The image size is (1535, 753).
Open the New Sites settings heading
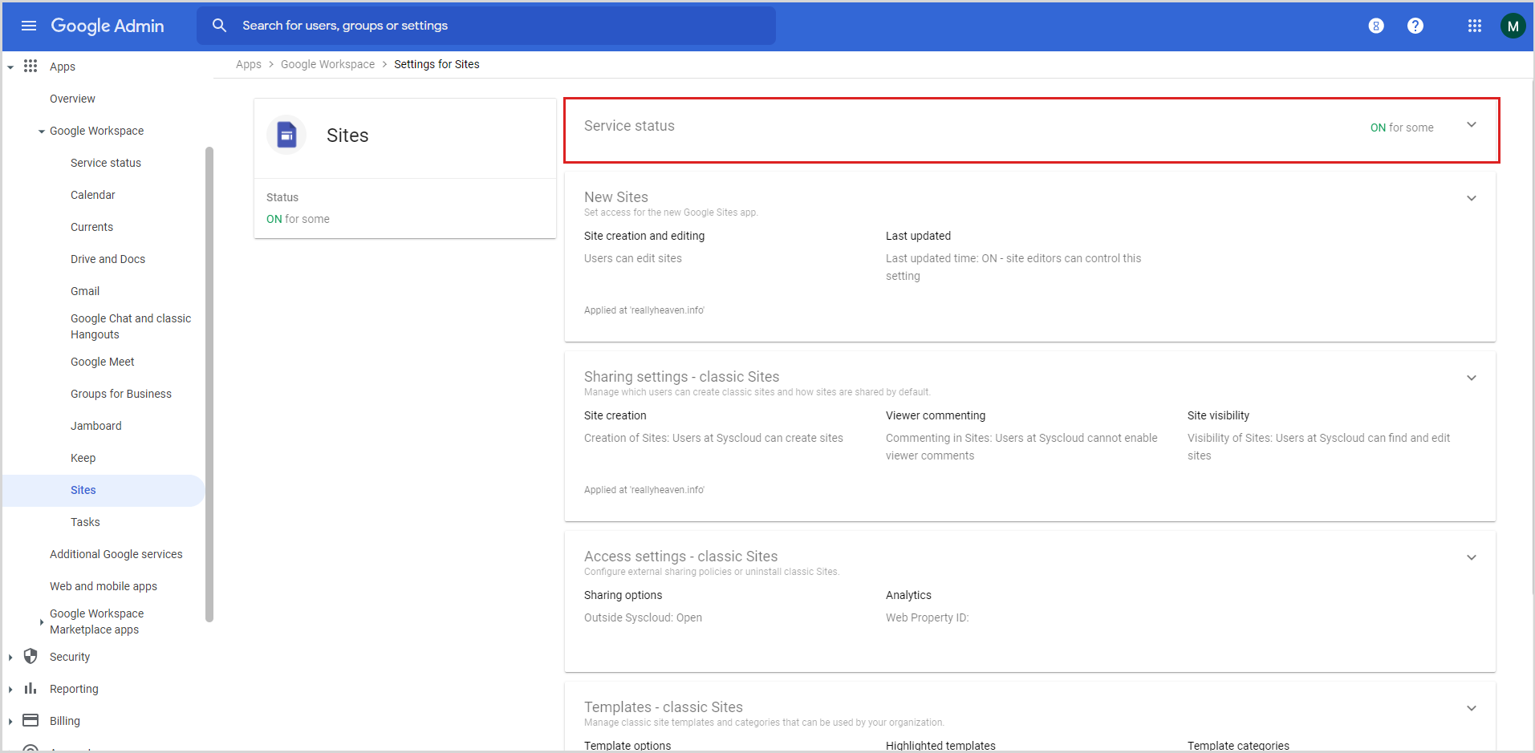(616, 197)
